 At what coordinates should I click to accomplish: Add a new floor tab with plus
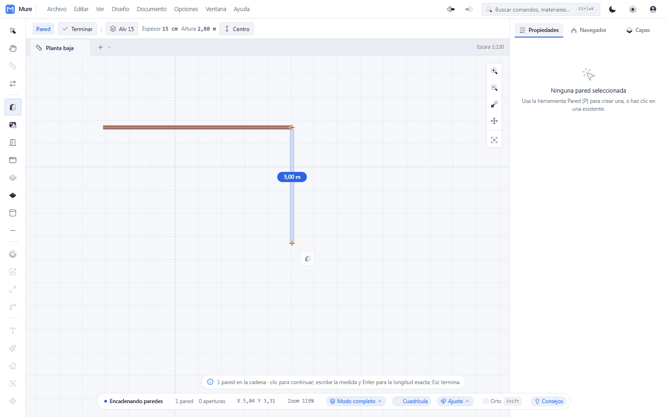(x=100, y=47)
